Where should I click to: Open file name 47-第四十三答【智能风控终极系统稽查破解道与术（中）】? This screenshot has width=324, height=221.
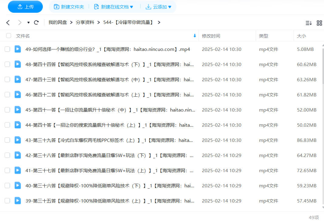tap(110, 80)
